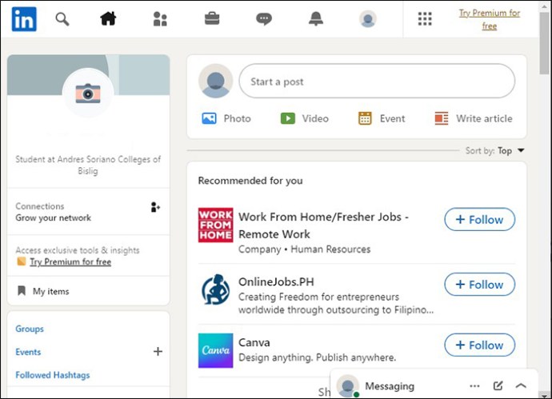Open the Canva page title
The image size is (552, 399).
254,342
